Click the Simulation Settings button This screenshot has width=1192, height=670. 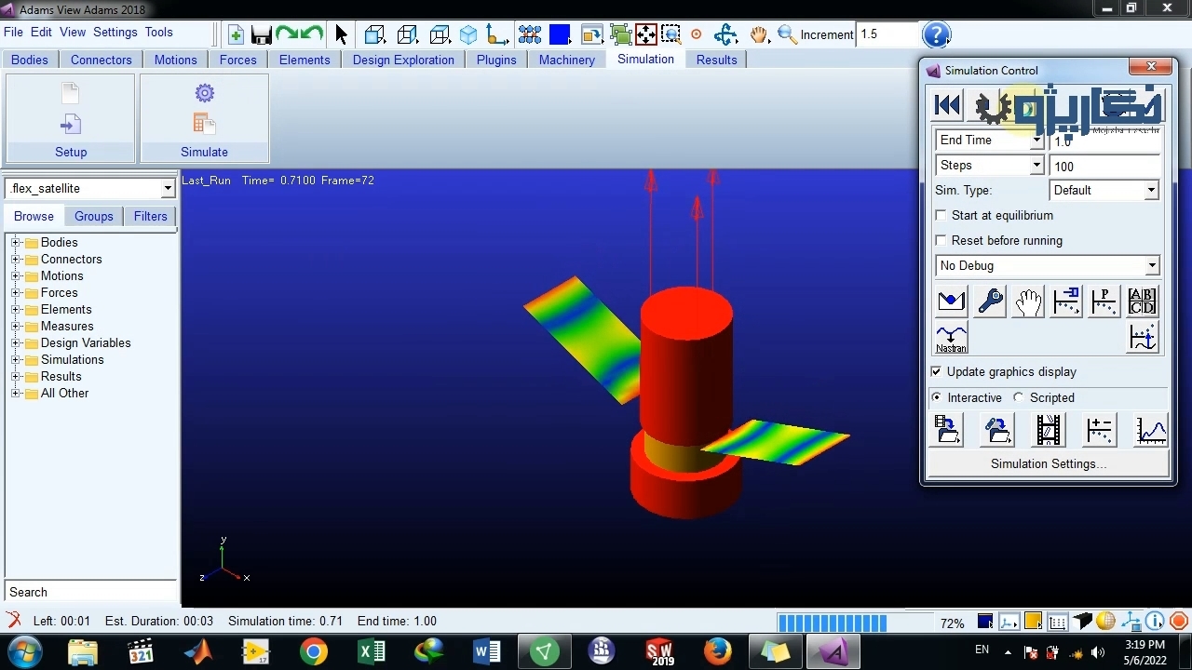1048,463
